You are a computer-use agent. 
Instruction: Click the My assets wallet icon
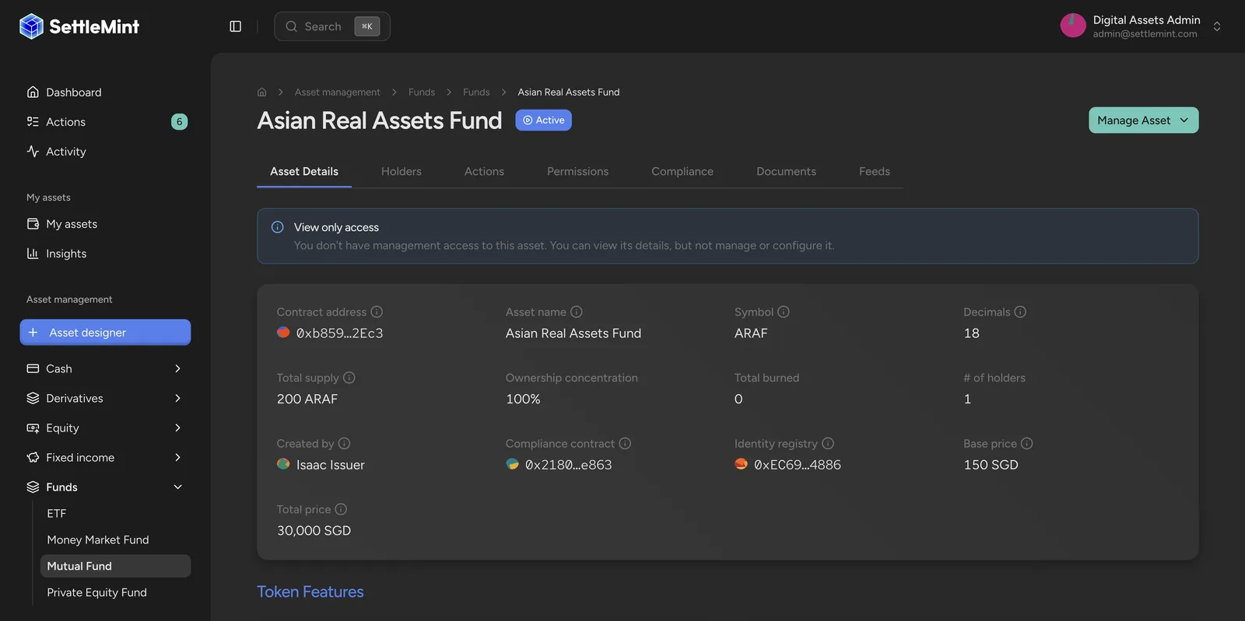[33, 224]
